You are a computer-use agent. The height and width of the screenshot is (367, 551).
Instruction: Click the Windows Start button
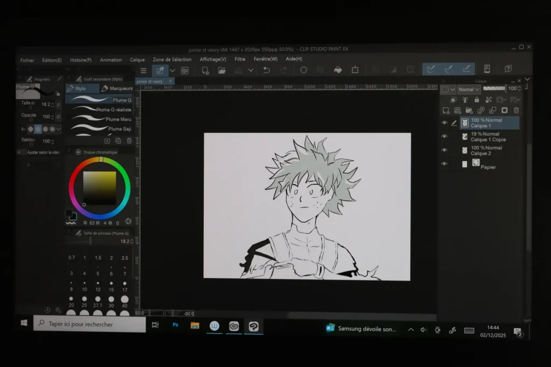tap(24, 323)
